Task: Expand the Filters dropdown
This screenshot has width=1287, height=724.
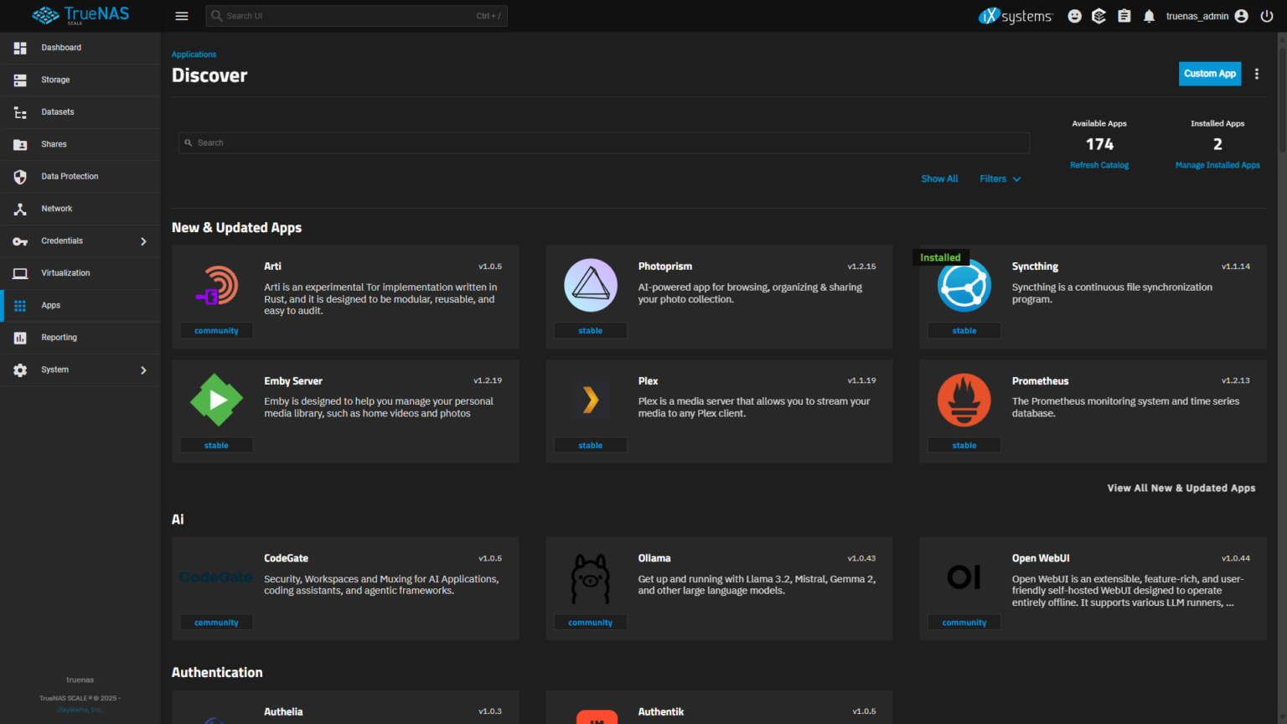Action: pyautogui.click(x=1000, y=178)
